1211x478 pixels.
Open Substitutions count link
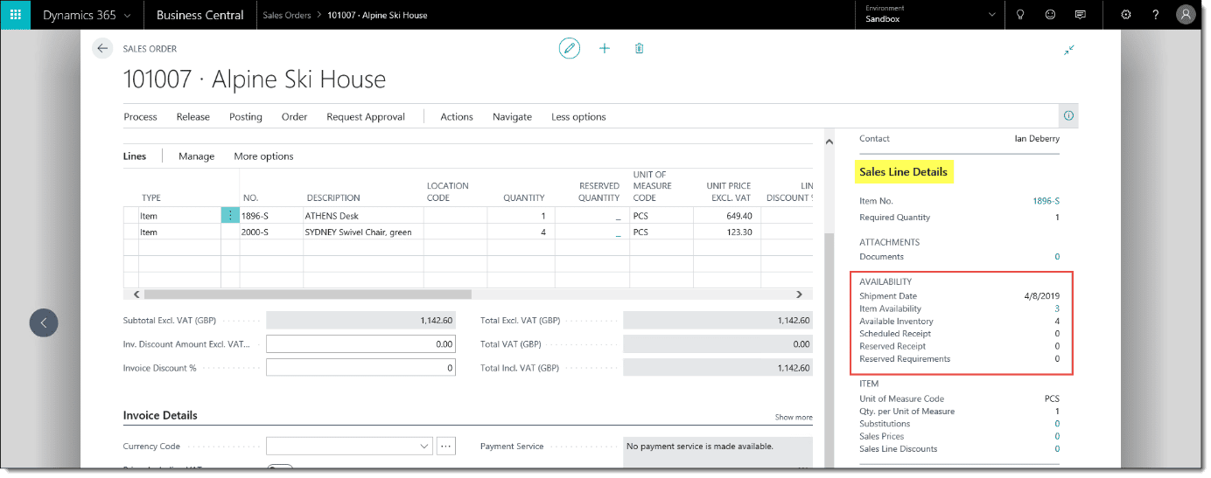(1057, 424)
